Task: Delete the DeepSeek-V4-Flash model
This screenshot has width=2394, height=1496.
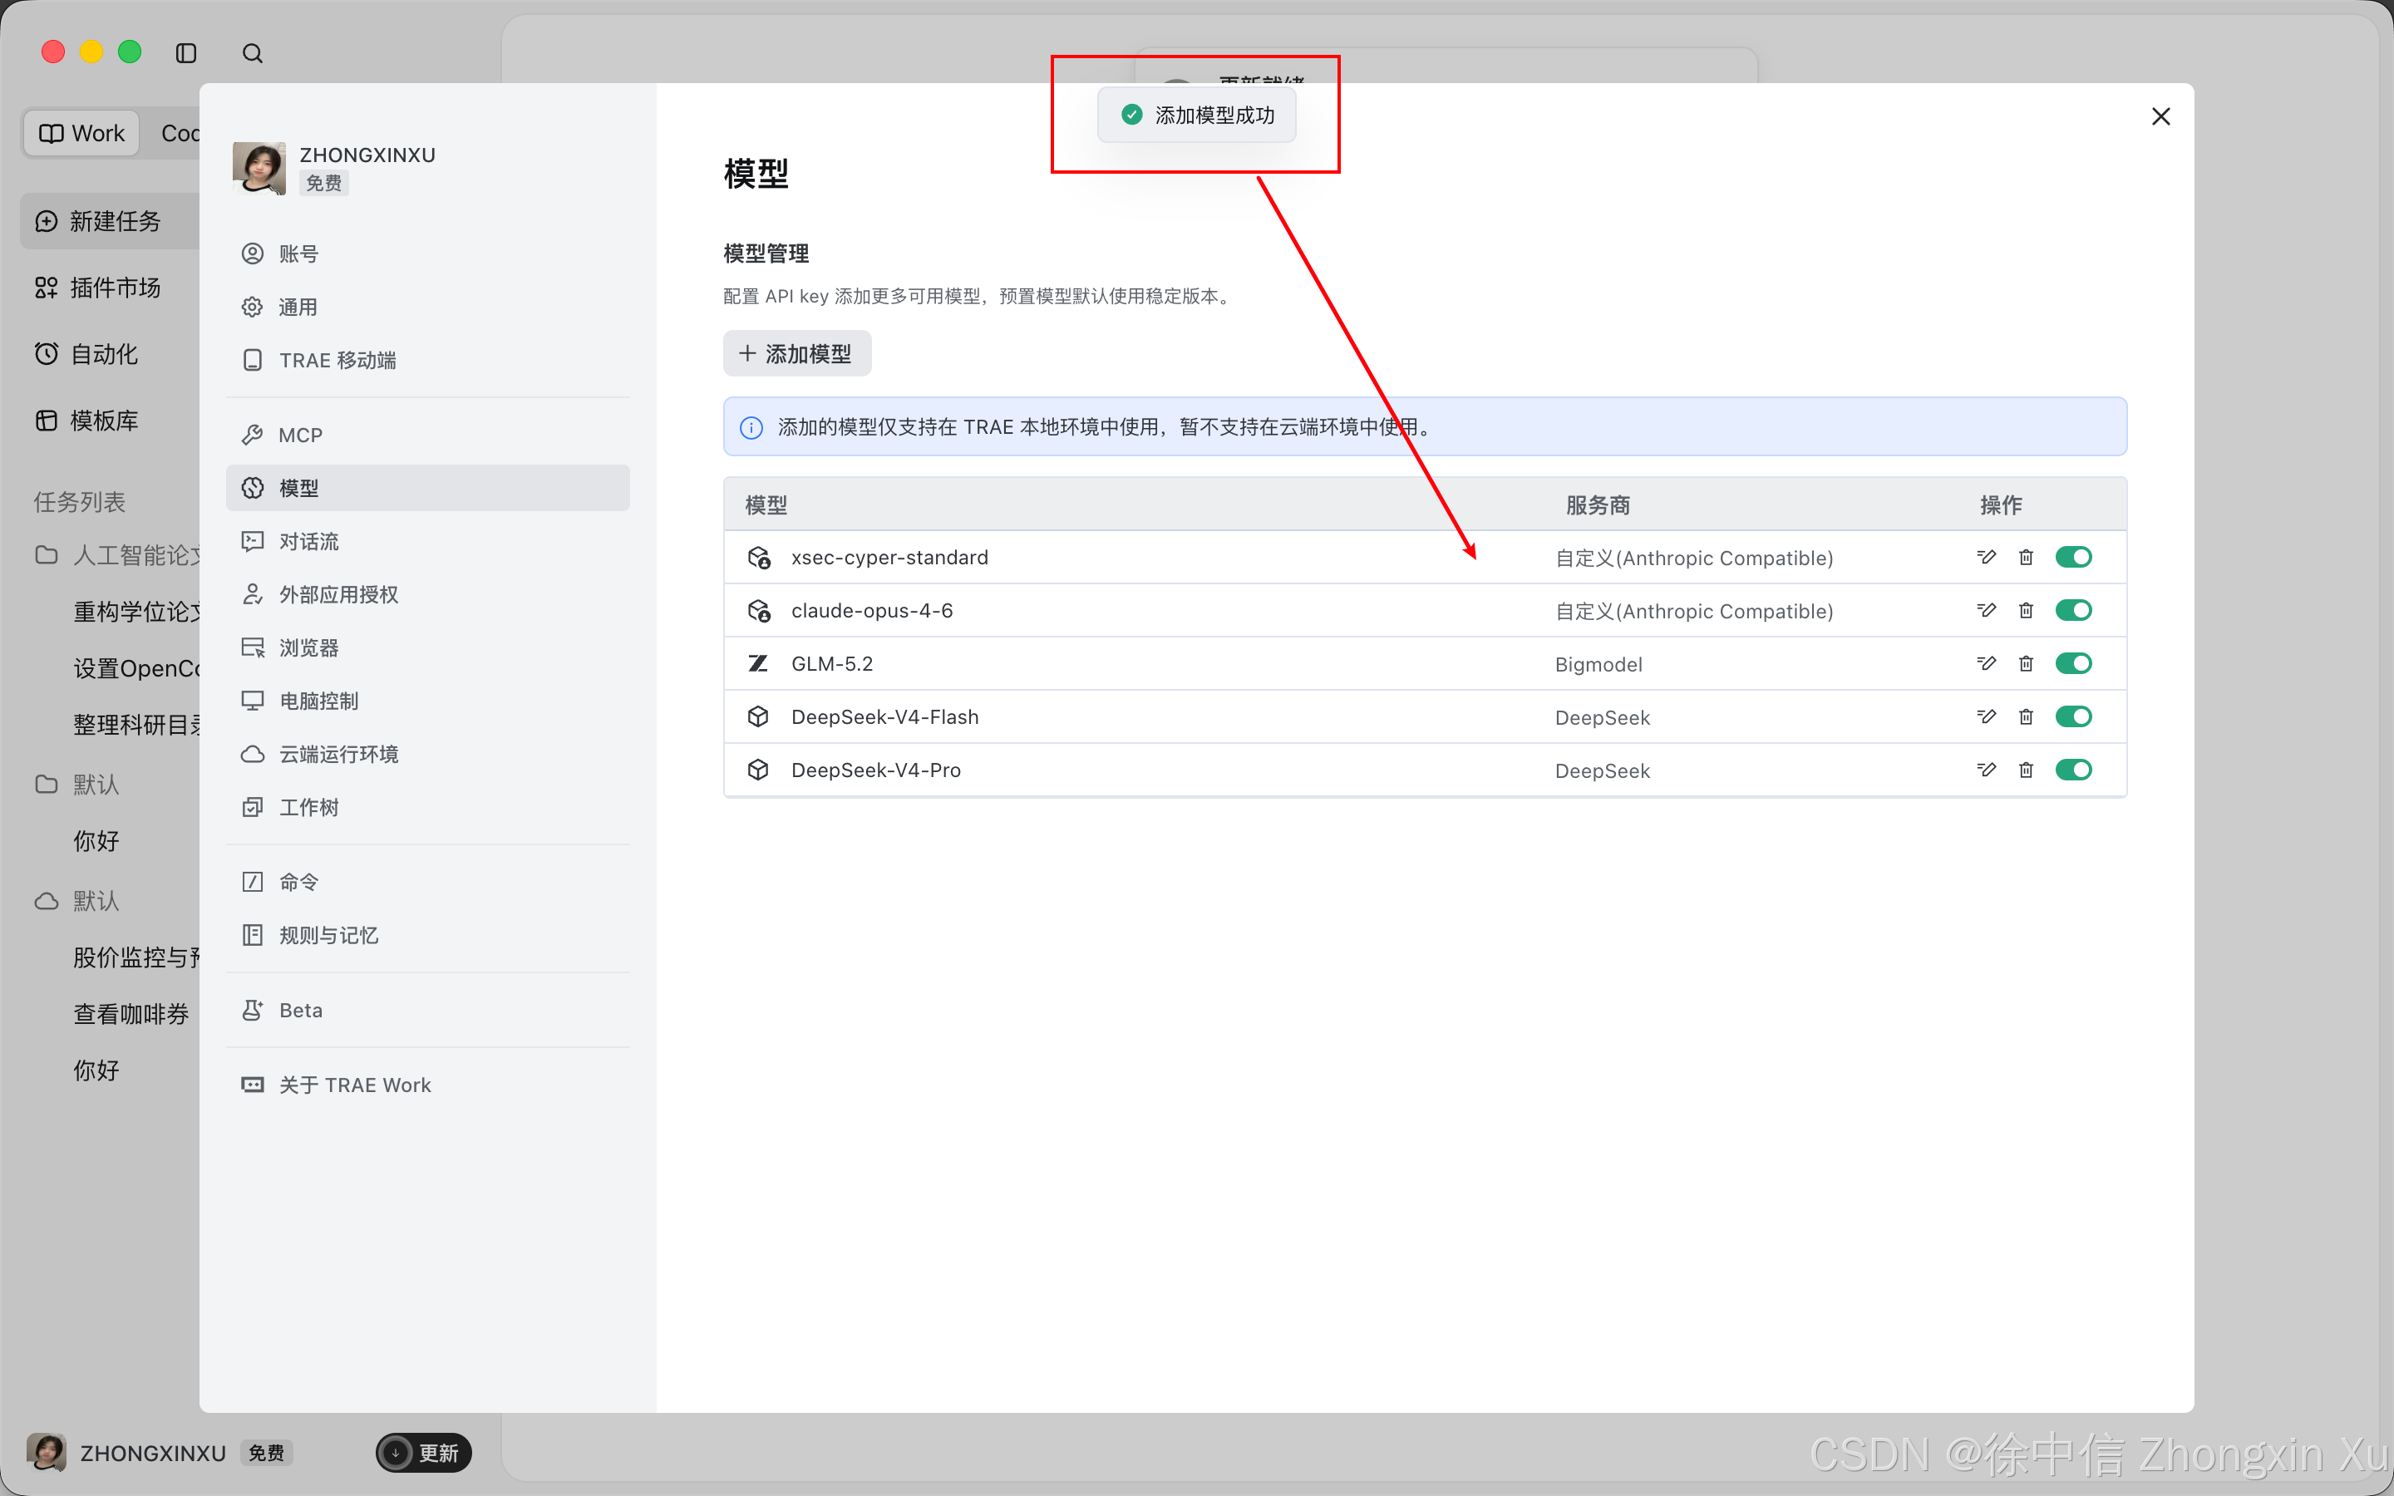Action: pyautogui.click(x=2026, y=716)
